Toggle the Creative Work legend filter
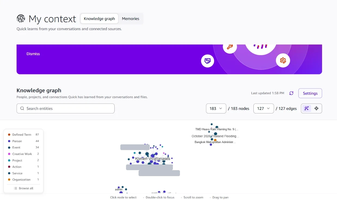 23,154
